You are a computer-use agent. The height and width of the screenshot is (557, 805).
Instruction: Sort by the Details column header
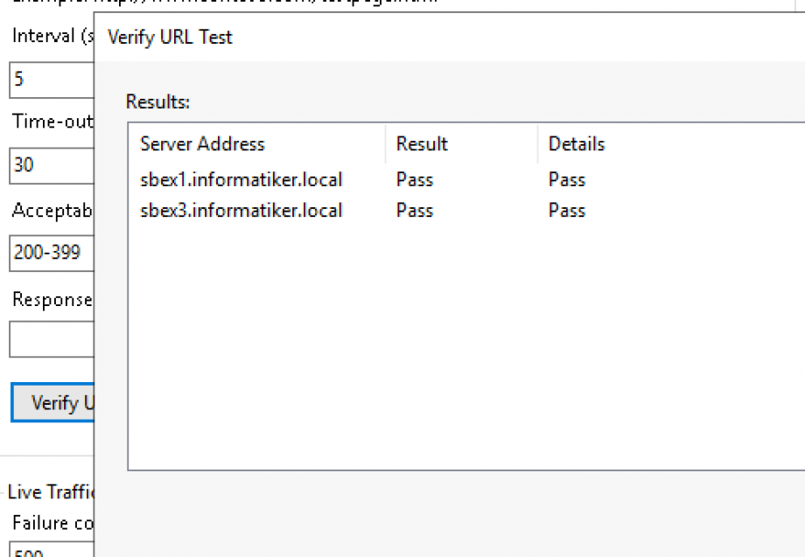click(576, 143)
